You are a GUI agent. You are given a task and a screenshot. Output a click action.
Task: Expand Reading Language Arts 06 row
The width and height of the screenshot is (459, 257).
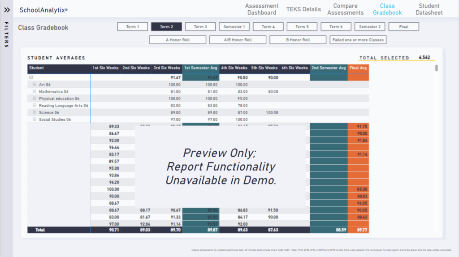pyautogui.click(x=35, y=106)
